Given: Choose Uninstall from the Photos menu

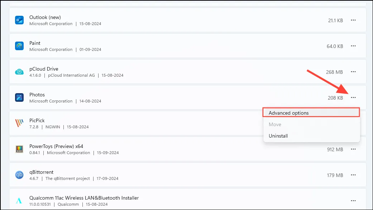Looking at the screenshot, I should (x=311, y=136).
